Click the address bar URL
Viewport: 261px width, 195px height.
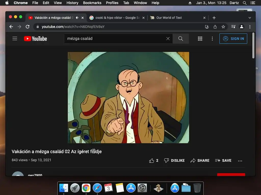73,27
